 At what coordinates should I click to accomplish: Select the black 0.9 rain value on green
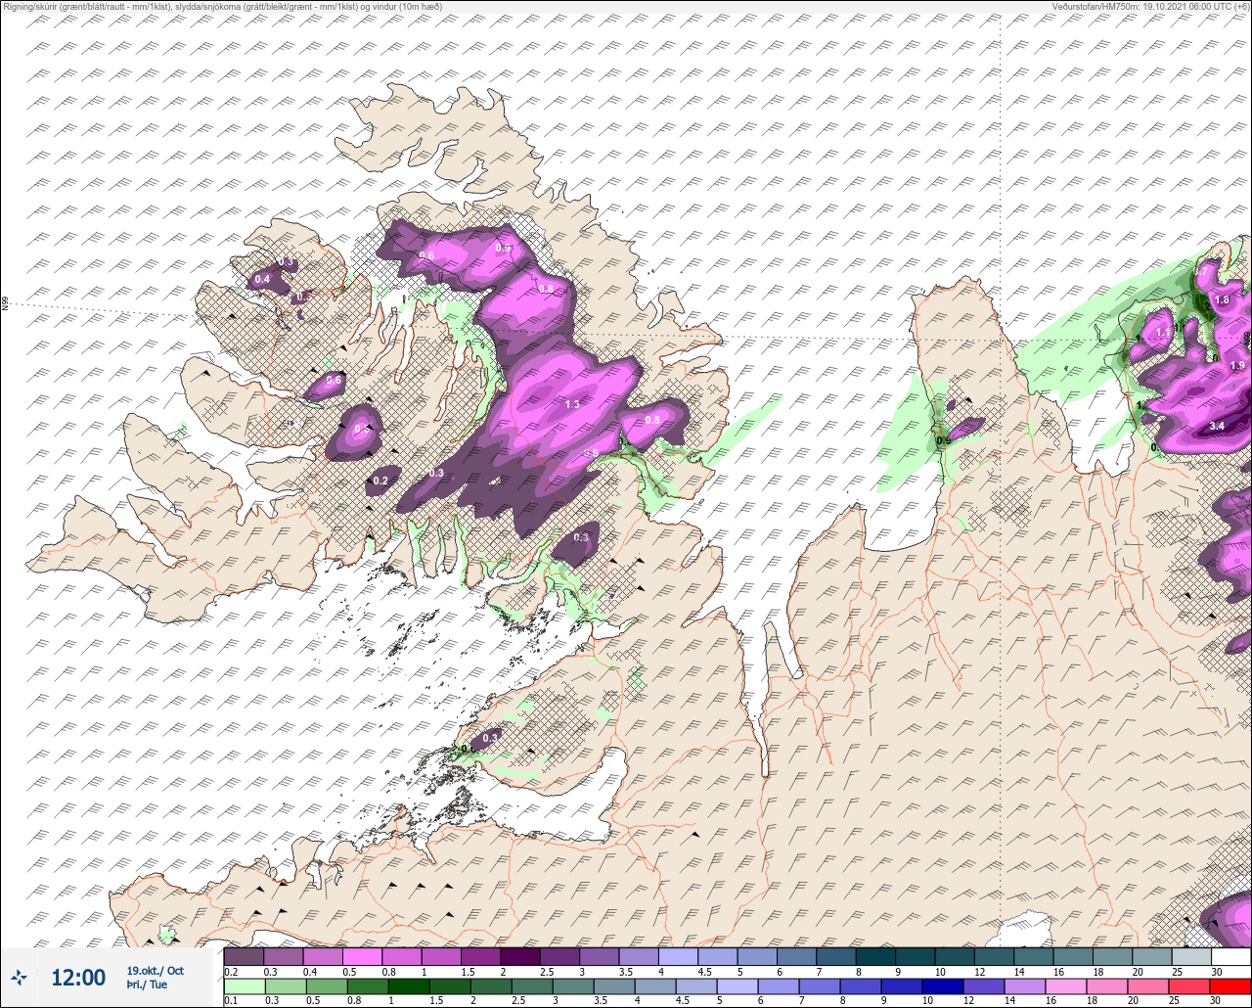click(944, 440)
